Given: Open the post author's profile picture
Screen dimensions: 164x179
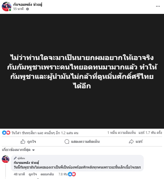Looking at the screenshot, I should 7,7.
